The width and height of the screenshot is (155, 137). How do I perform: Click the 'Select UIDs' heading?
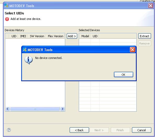(x=14, y=13)
